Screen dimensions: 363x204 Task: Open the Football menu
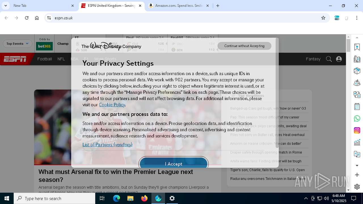pos(45,59)
